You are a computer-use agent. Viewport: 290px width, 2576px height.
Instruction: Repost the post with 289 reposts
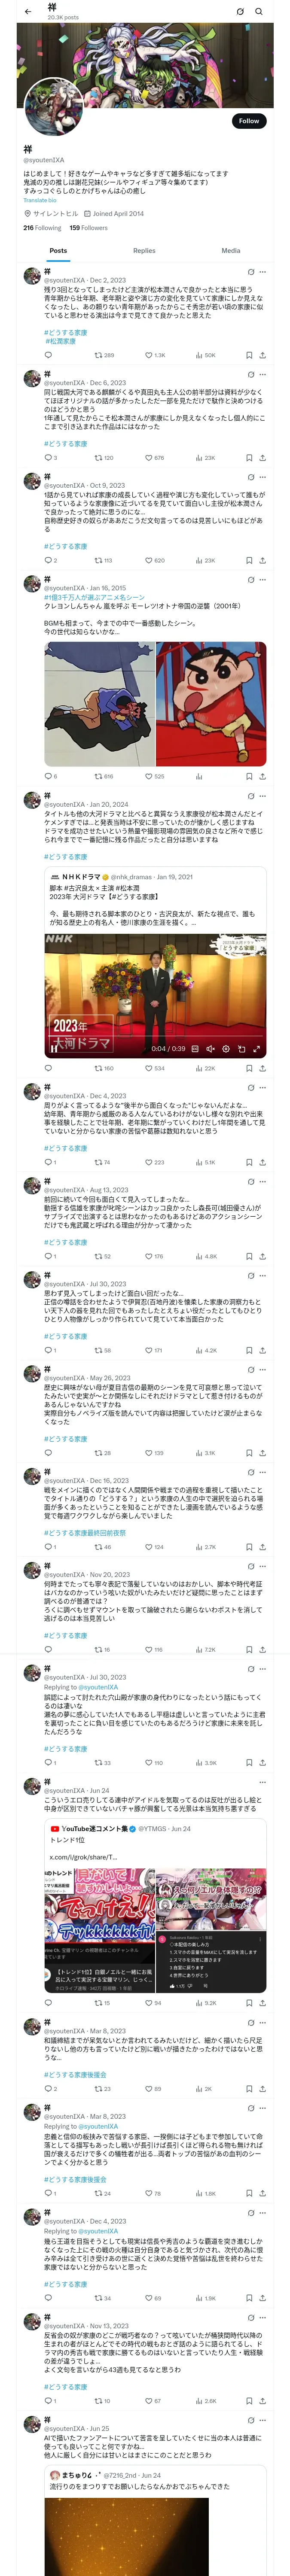coord(99,355)
